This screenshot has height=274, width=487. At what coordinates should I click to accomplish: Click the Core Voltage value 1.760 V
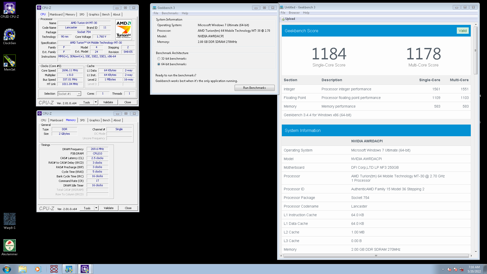pyautogui.click(x=101, y=37)
